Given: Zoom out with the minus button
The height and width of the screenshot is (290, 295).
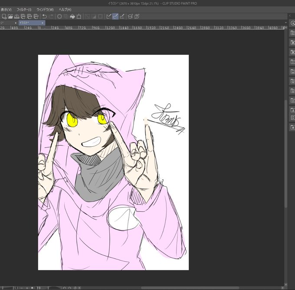Looking at the screenshot, I should point(22,288).
